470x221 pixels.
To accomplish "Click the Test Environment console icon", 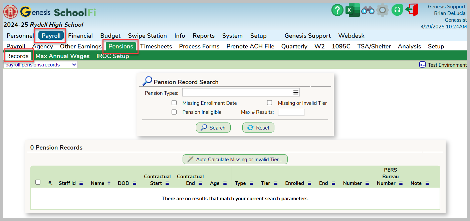I will pos(422,65).
